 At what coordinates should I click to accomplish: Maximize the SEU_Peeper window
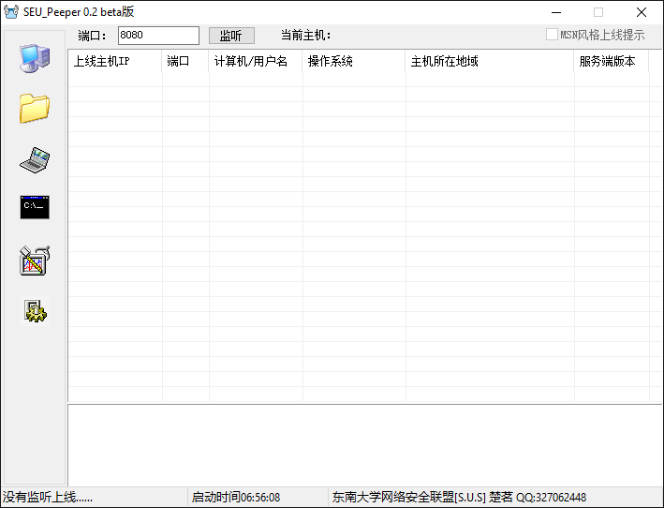(x=598, y=12)
